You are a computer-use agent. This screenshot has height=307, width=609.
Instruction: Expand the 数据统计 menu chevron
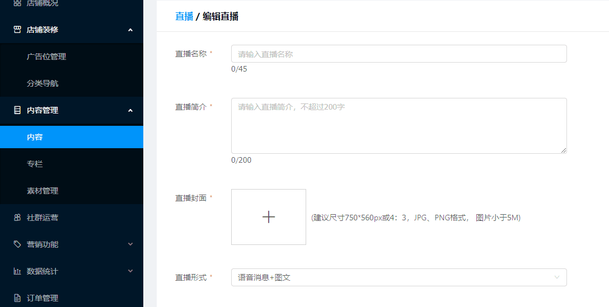click(x=130, y=271)
